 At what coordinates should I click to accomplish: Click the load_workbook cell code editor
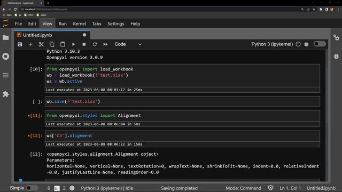[x=182, y=75]
